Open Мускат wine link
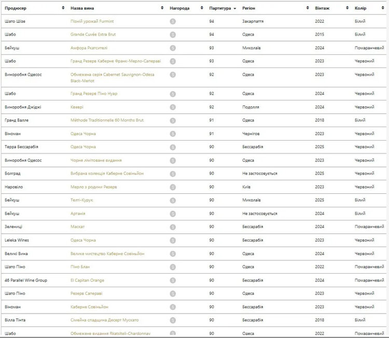The width and height of the screenshot is (389, 338). tap(77, 227)
